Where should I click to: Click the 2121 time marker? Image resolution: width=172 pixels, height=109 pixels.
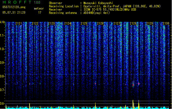click(19, 23)
